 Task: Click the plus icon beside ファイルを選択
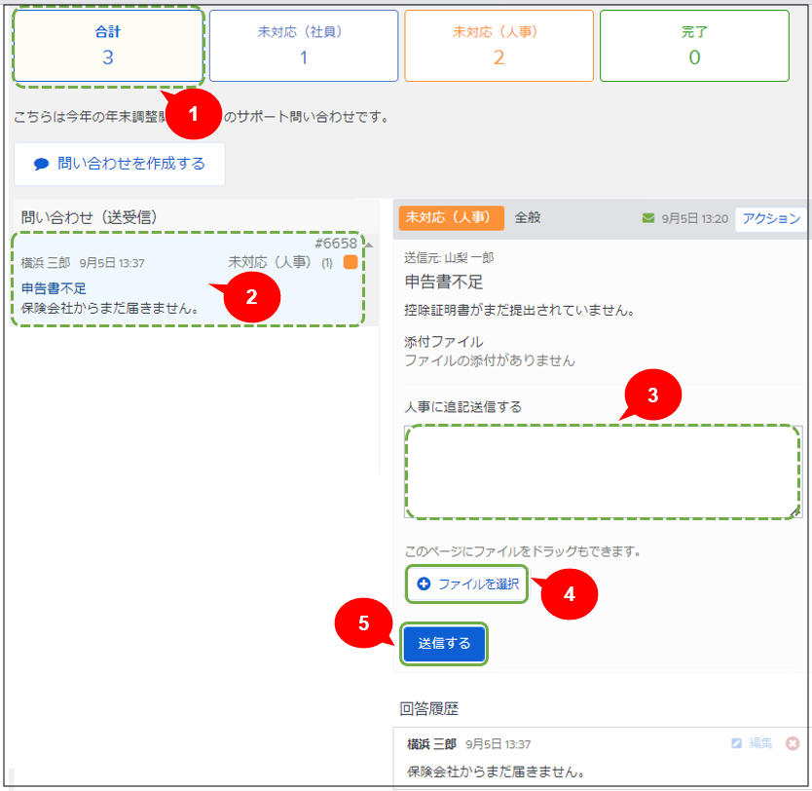pyautogui.click(x=424, y=584)
